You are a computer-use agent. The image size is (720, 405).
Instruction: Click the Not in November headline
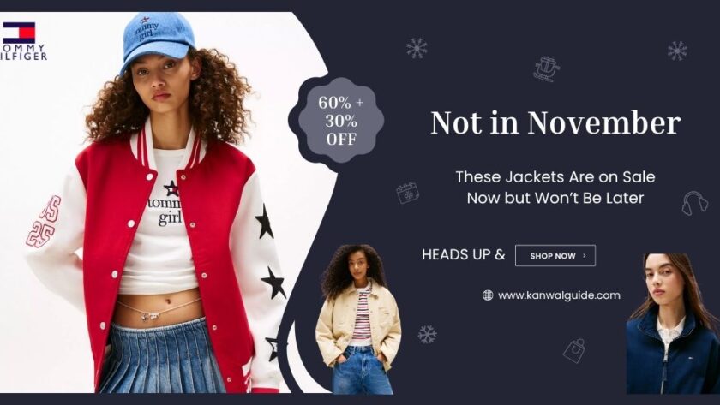pos(555,123)
